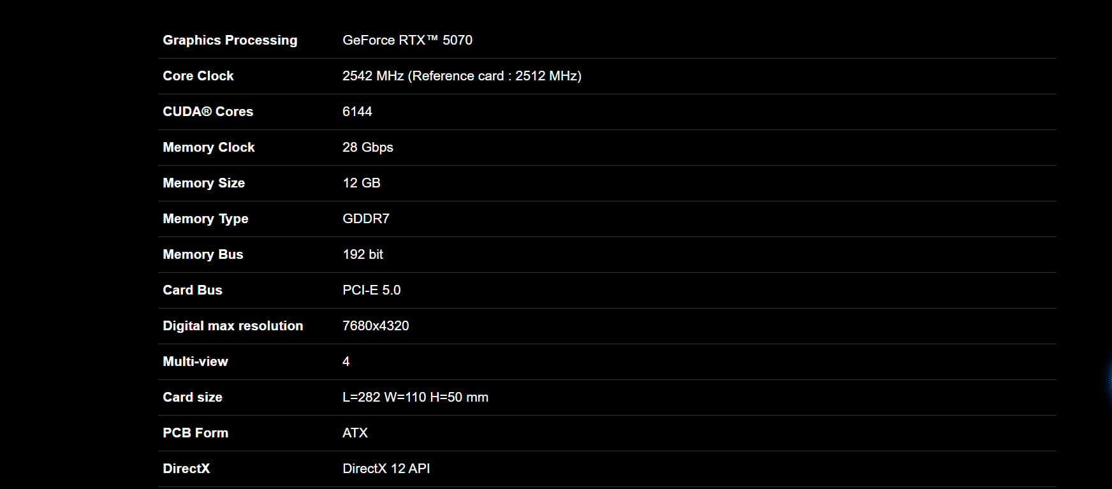The width and height of the screenshot is (1112, 489).
Task: Click the 'ATX' value
Action: tap(355, 433)
